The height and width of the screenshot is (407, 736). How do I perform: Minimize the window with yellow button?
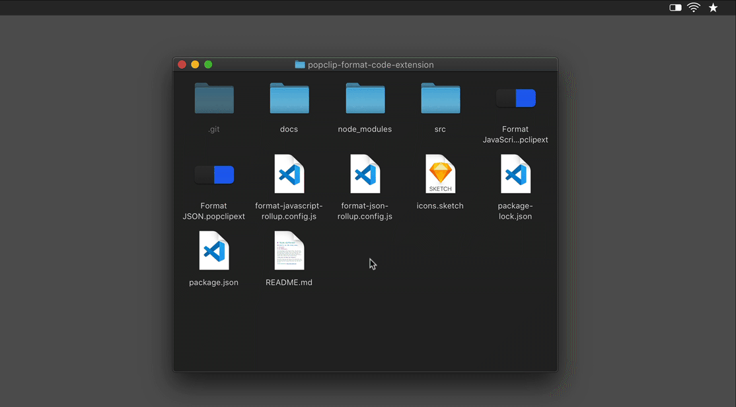tap(196, 64)
